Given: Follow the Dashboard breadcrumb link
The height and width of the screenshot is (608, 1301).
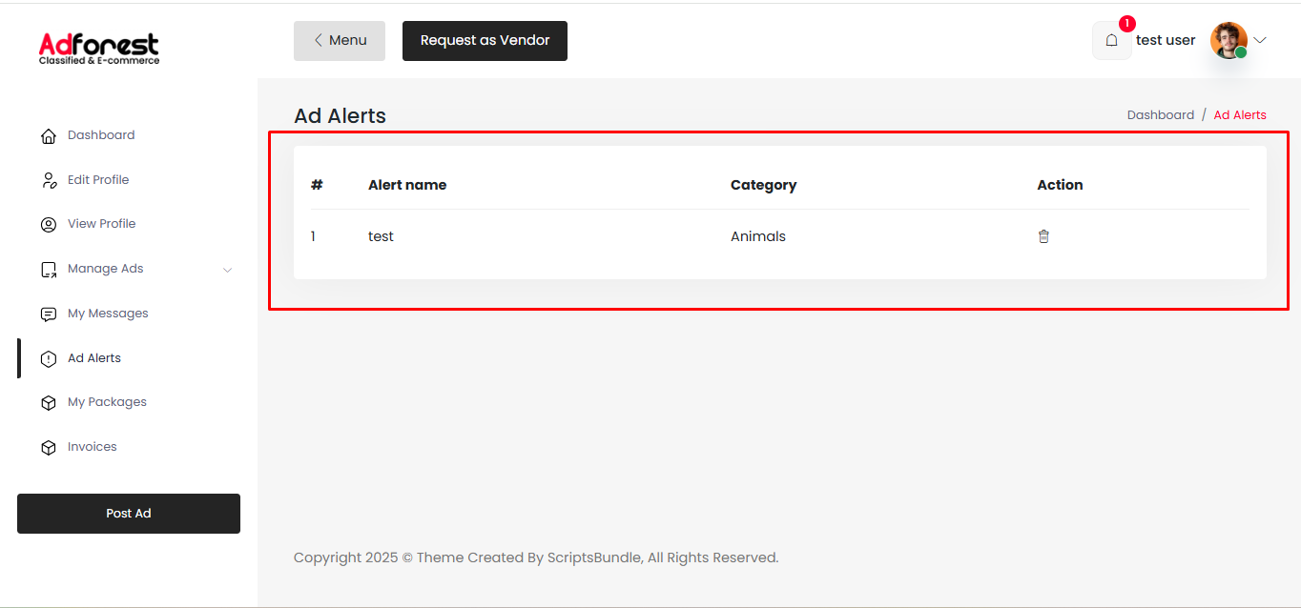Looking at the screenshot, I should pos(1160,115).
